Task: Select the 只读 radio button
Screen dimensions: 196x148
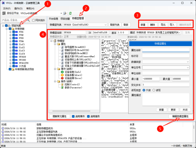Action: 144,90
